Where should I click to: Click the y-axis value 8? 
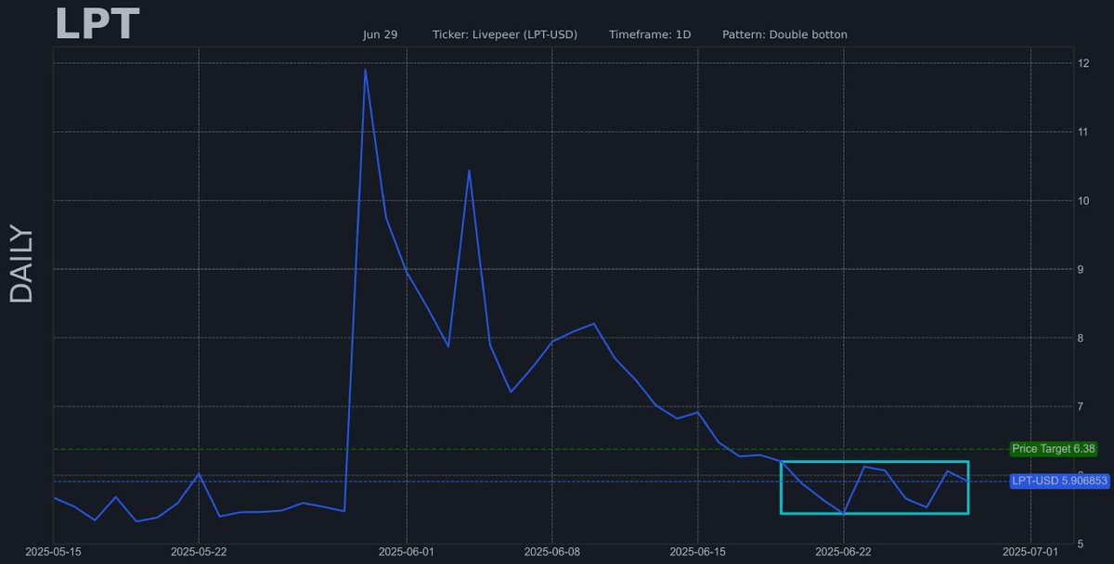tap(1080, 338)
